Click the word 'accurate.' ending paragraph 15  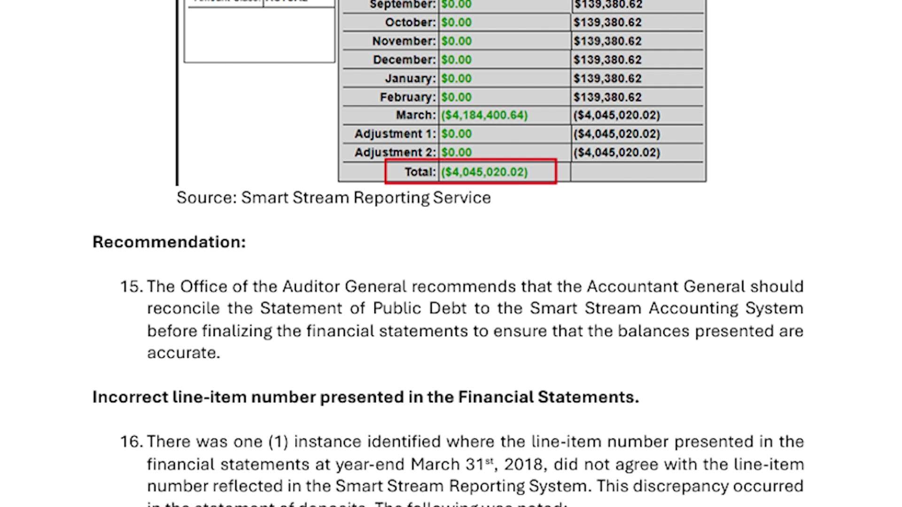(184, 353)
